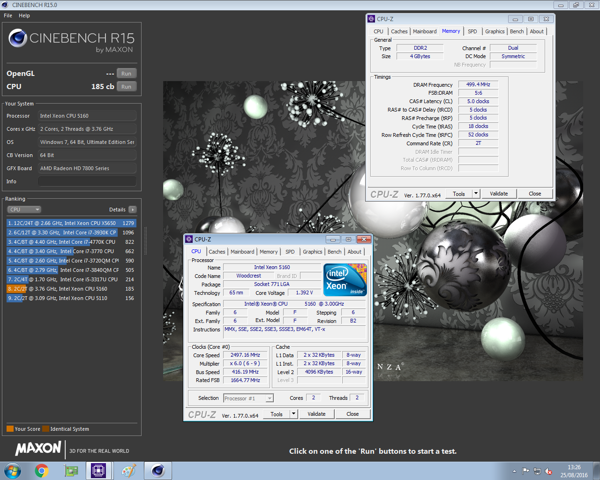Show hidden tray icons arrow
This screenshot has width=600, height=480.
coord(514,471)
